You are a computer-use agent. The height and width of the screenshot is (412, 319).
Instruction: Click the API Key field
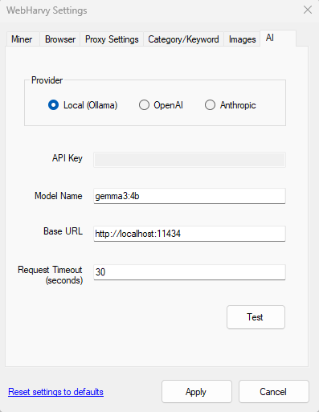pos(190,160)
